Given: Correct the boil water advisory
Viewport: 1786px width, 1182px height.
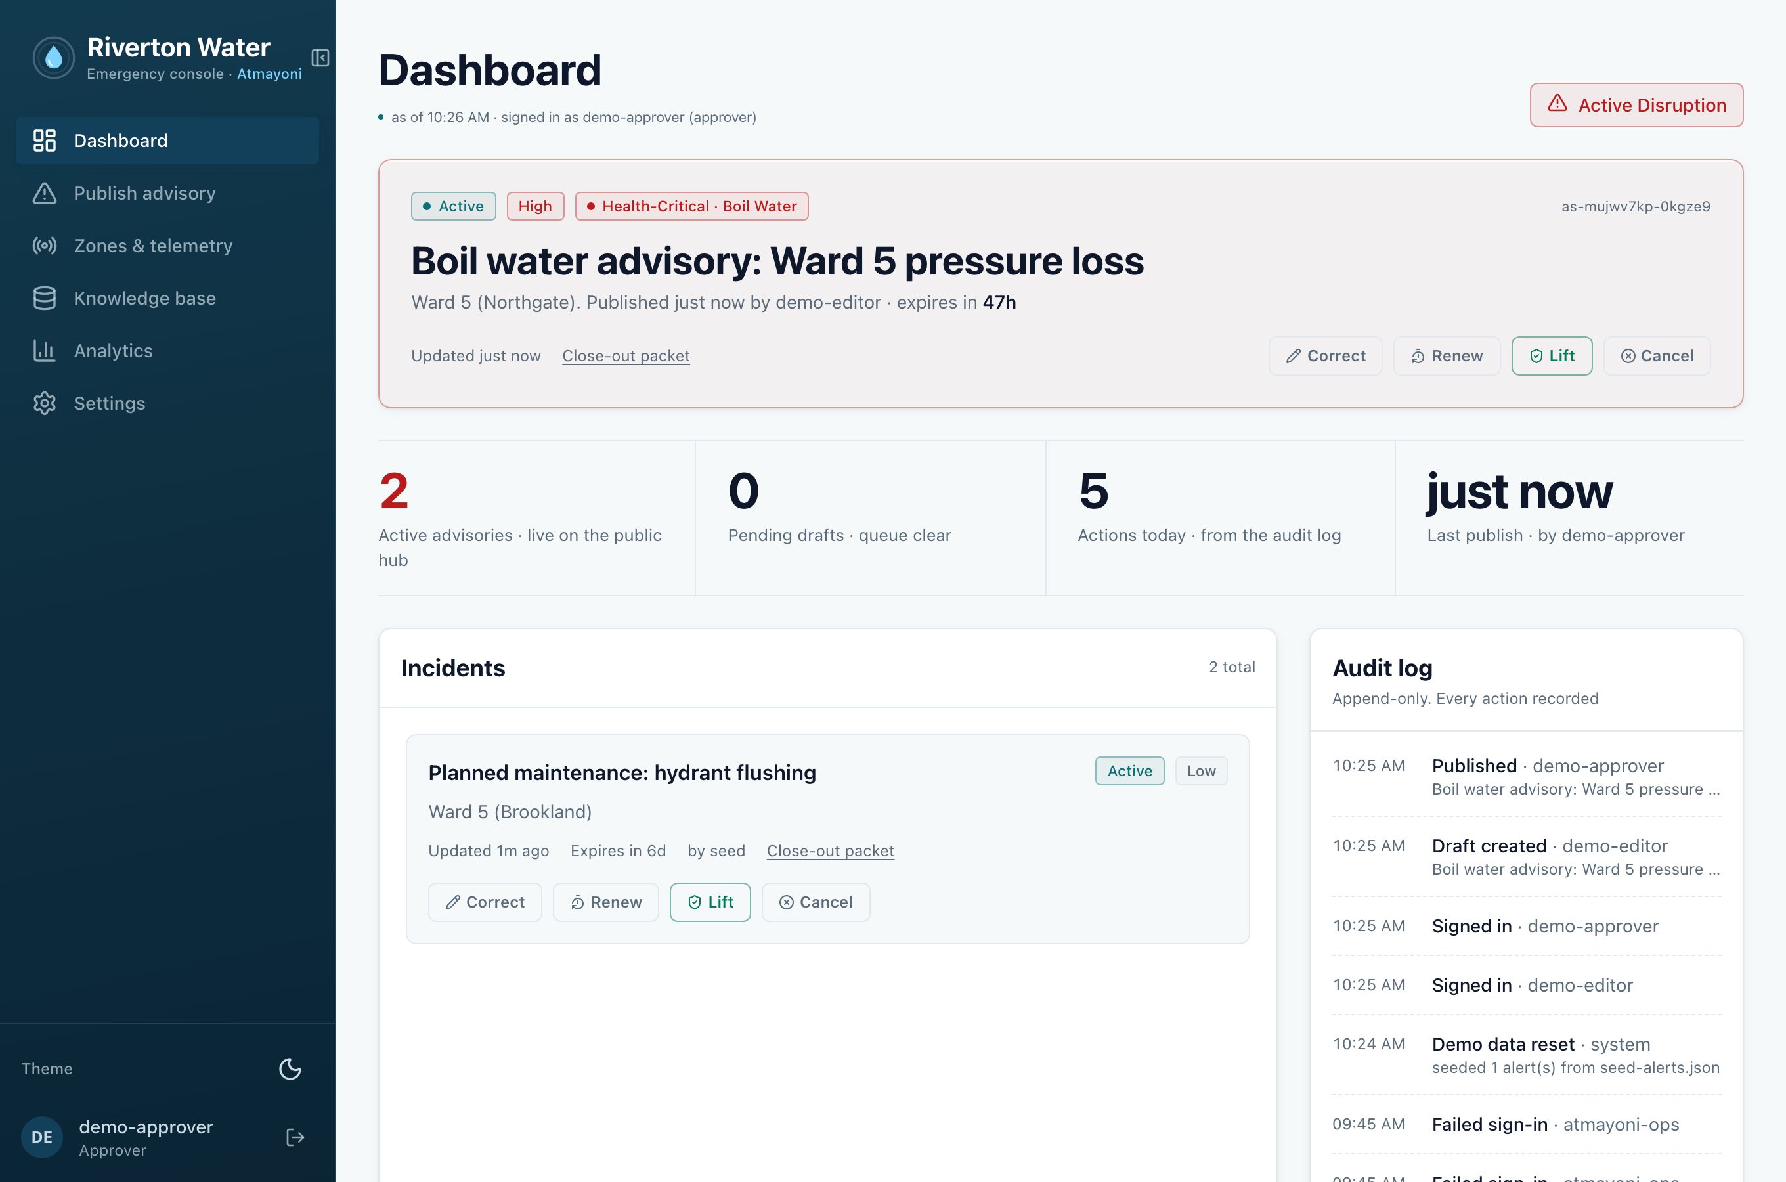Looking at the screenshot, I should 1326,356.
